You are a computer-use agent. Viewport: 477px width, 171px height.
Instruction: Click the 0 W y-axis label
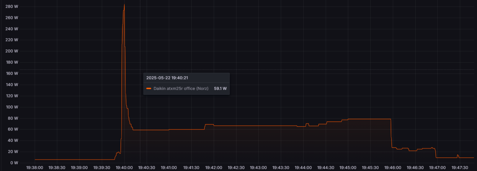pyautogui.click(x=14, y=163)
